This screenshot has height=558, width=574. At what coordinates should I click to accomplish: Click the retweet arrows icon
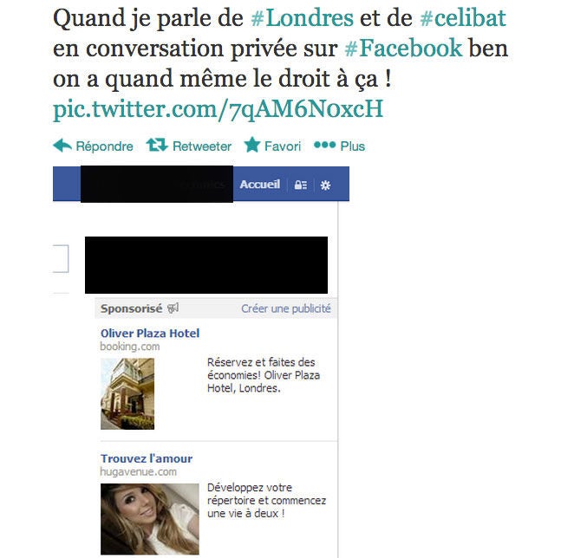(x=157, y=145)
